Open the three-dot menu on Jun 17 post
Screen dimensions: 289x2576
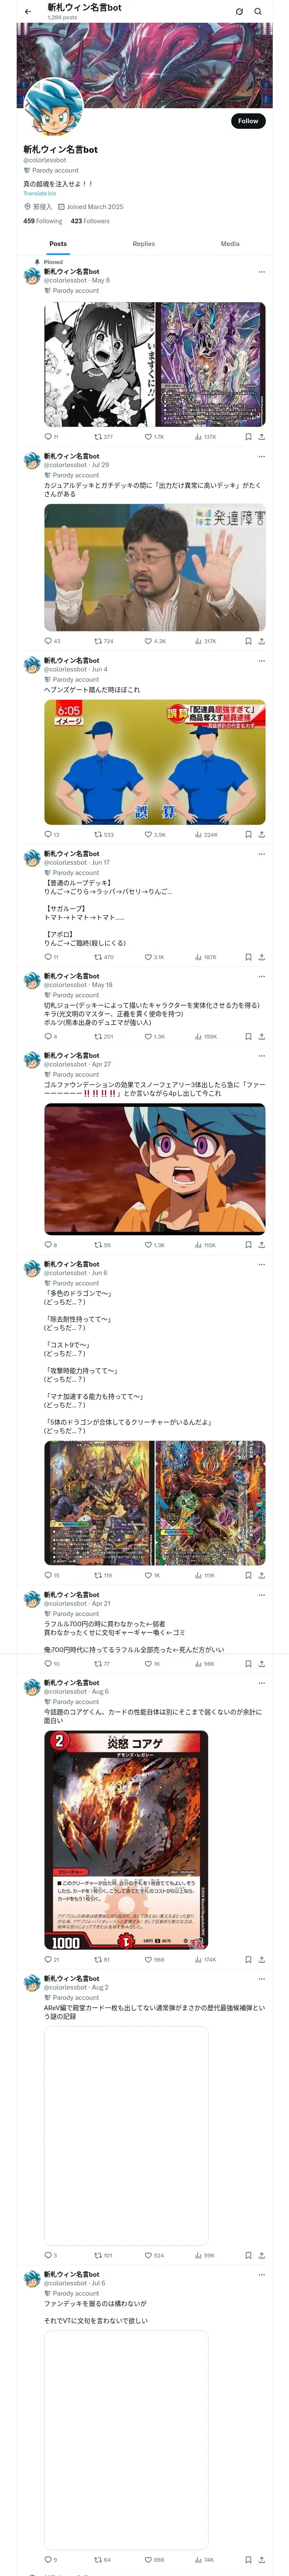[x=262, y=854]
